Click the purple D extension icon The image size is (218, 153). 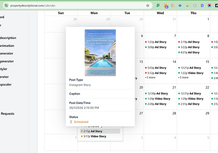[x=202, y=5]
